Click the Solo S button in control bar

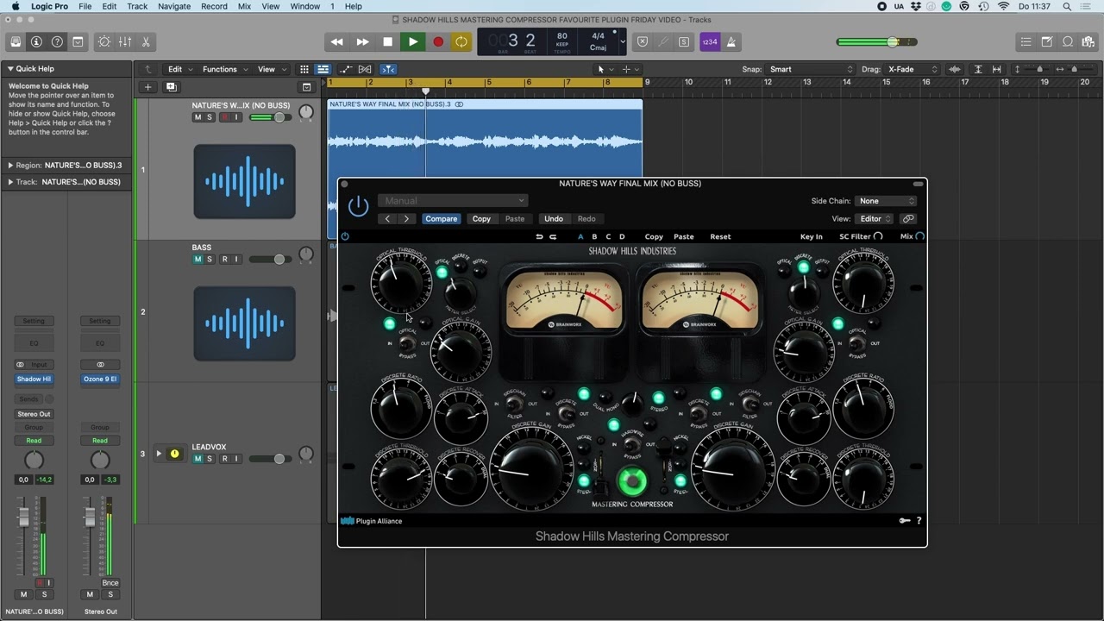click(684, 41)
